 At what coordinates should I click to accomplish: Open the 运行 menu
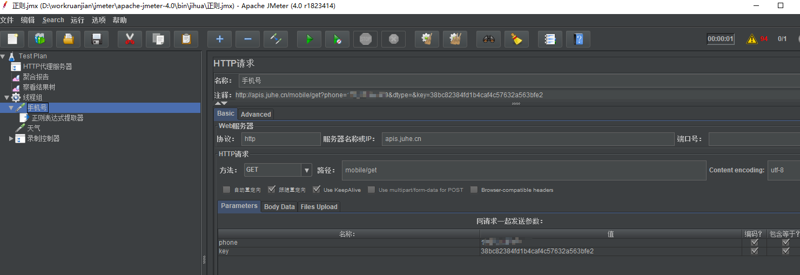(77, 20)
